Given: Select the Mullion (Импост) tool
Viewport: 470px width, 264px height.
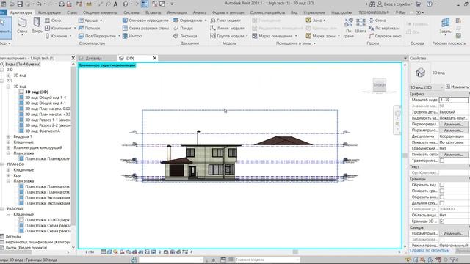Looking at the screenshot, I should click(x=132, y=36).
